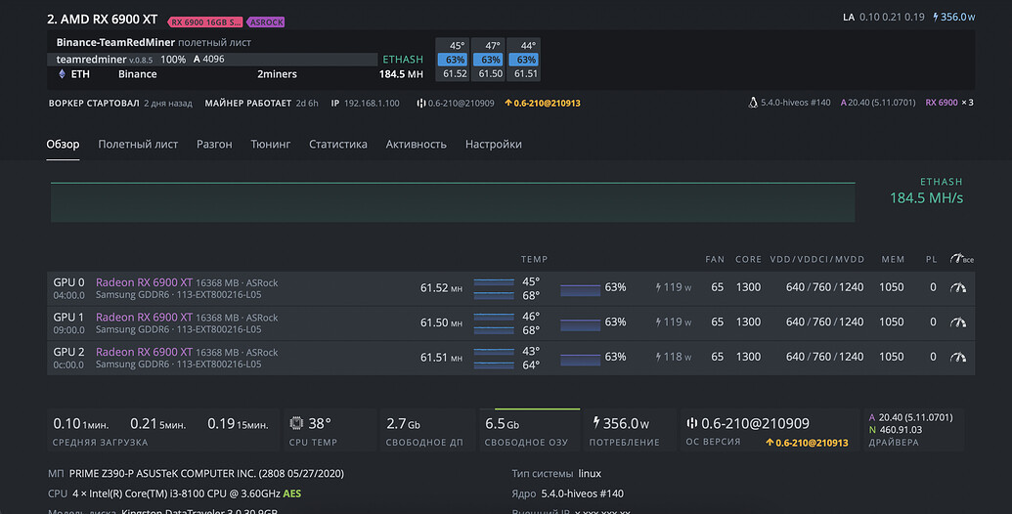
Task: Click the Binance-TeamRedMiner flight sheet name
Action: [x=115, y=43]
